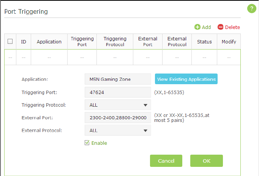
Task: Click the Add link text
Action: pyautogui.click(x=206, y=27)
